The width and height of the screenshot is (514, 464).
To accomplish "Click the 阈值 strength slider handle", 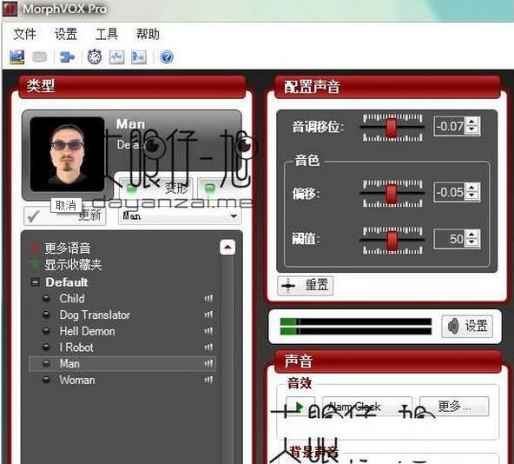I will (x=392, y=240).
